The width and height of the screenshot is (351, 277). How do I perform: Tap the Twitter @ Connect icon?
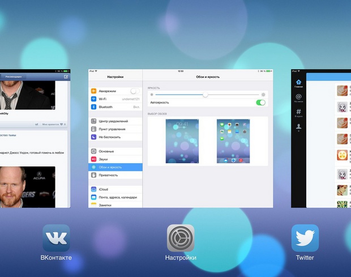tap(298, 97)
